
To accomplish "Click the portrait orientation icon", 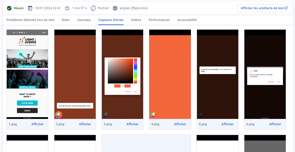I will pyautogui.click(x=93, y=8).
